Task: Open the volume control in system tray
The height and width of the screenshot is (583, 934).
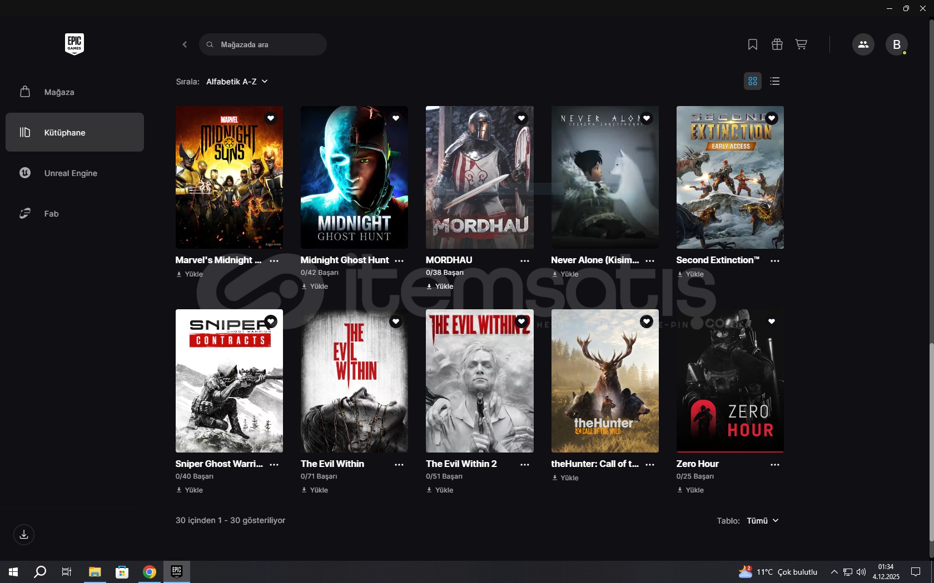Action: click(x=861, y=572)
